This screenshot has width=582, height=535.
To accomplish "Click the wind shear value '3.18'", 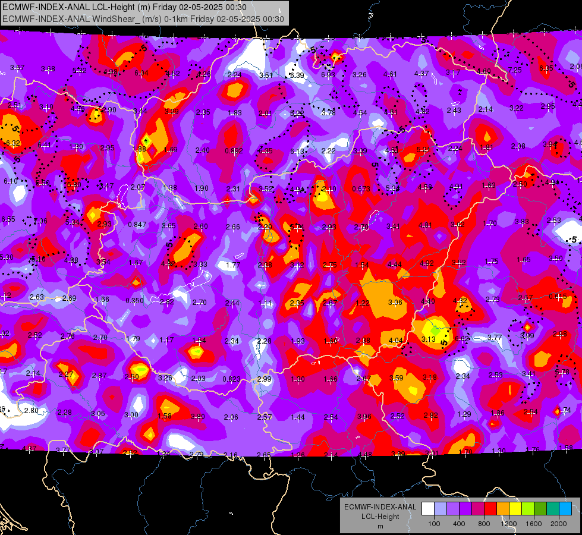I will pyautogui.click(x=430, y=377).
